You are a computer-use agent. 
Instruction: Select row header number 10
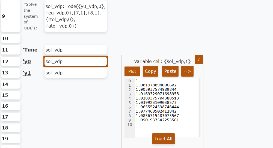[x=11, y=38]
